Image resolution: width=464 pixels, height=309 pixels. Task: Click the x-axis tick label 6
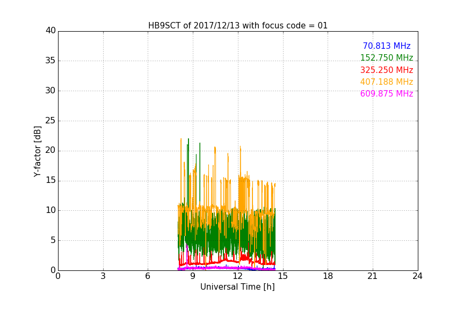[148, 276]
